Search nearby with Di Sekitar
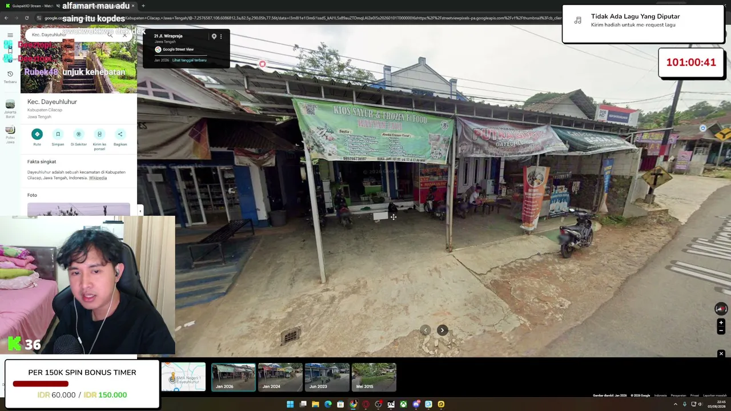This screenshot has width=731, height=411. (x=79, y=138)
